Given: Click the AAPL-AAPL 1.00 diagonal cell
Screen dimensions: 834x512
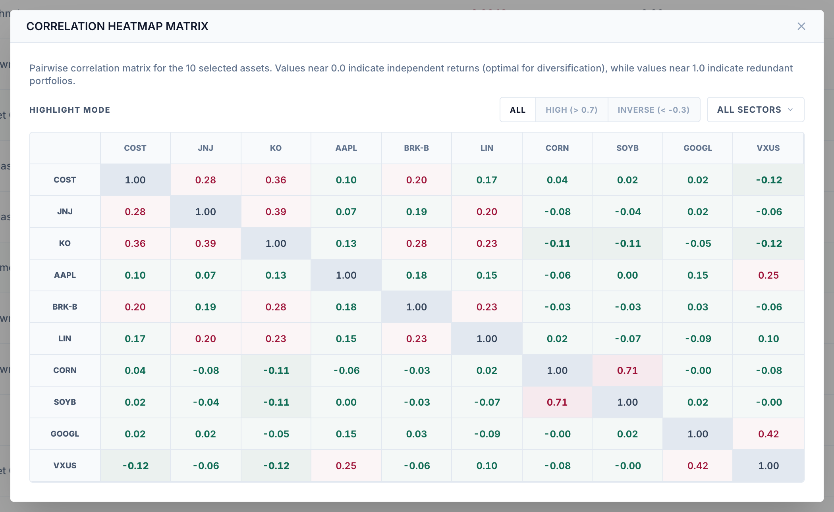Looking at the screenshot, I should [x=346, y=275].
